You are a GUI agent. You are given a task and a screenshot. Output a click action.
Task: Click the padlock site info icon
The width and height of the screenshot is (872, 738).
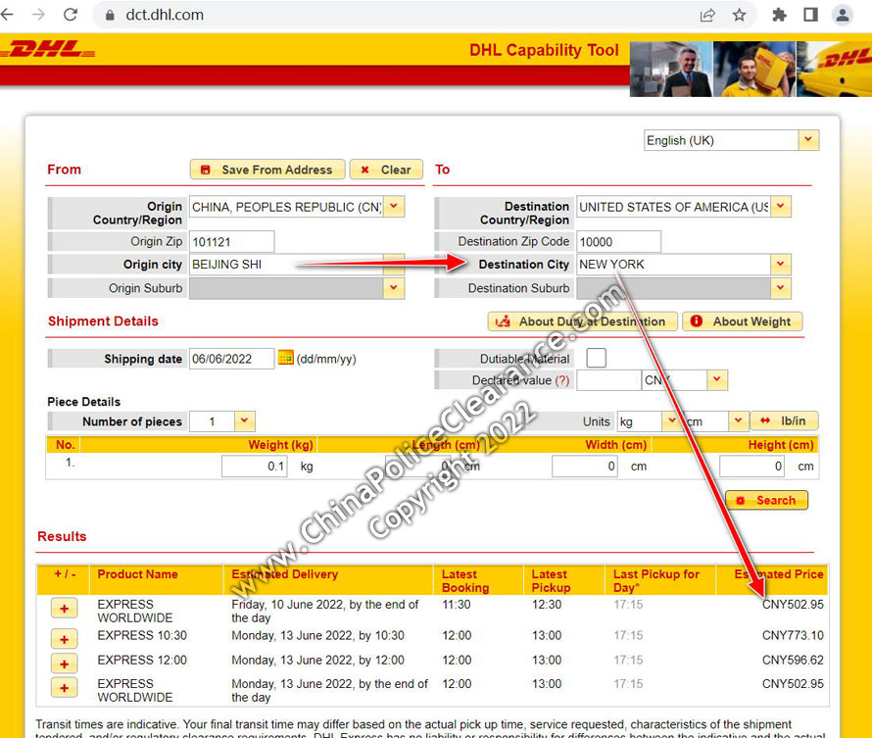tap(110, 15)
